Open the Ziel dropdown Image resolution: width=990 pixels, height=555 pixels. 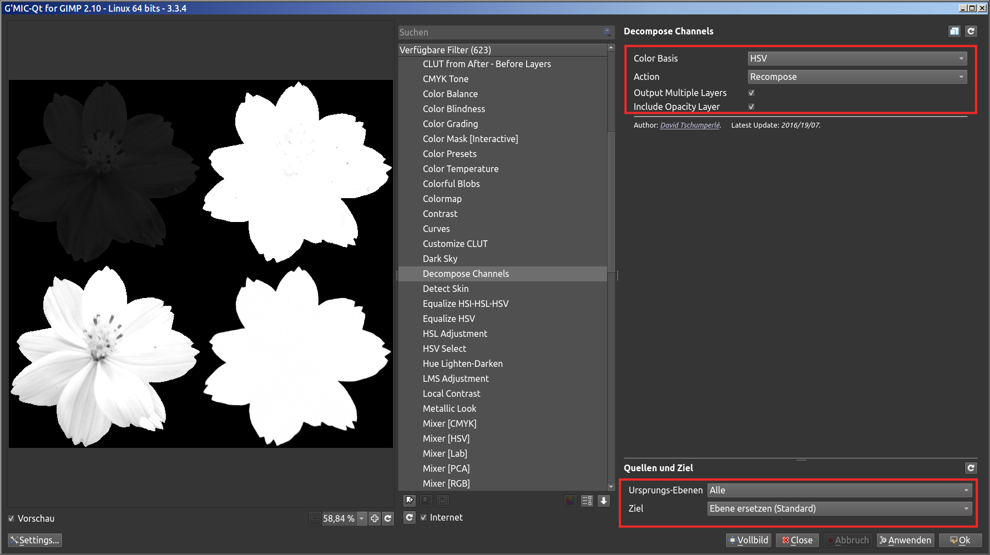tap(839, 508)
